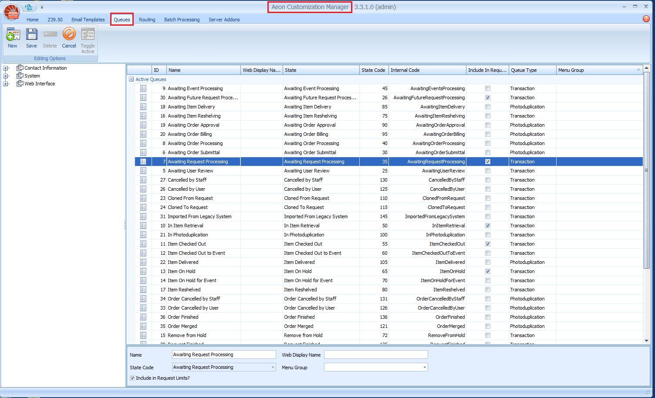Disable Include In Request for Item Checked Out

coord(487,244)
